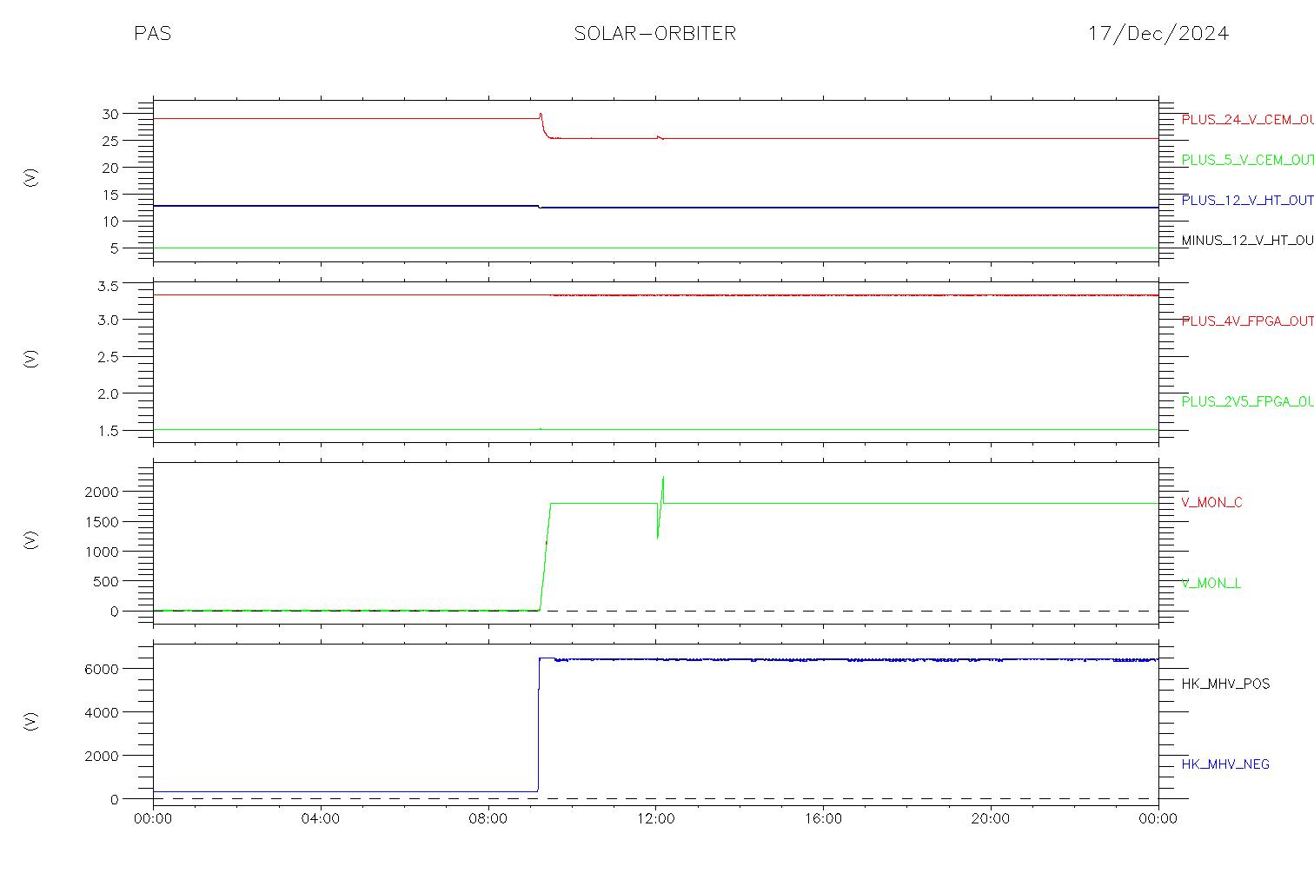The width and height of the screenshot is (1314, 886).
Task: Click the leftmost 00:00 time axis label
Action: (153, 818)
